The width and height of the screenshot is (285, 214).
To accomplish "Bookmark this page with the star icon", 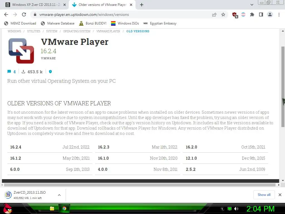I will 223,14.
